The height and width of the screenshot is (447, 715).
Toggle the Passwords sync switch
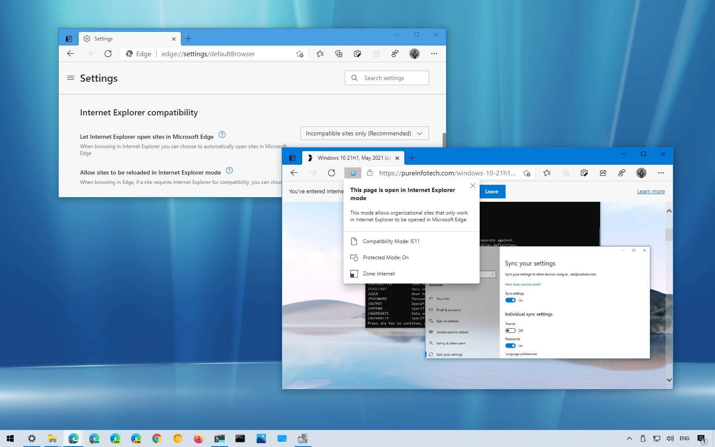pyautogui.click(x=510, y=346)
